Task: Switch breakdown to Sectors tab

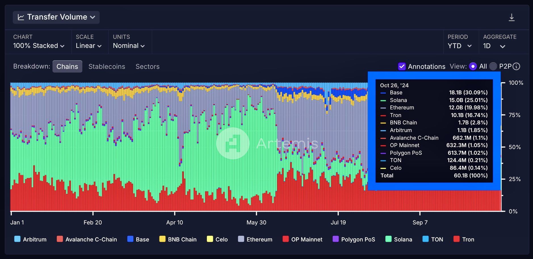Action: coord(148,67)
